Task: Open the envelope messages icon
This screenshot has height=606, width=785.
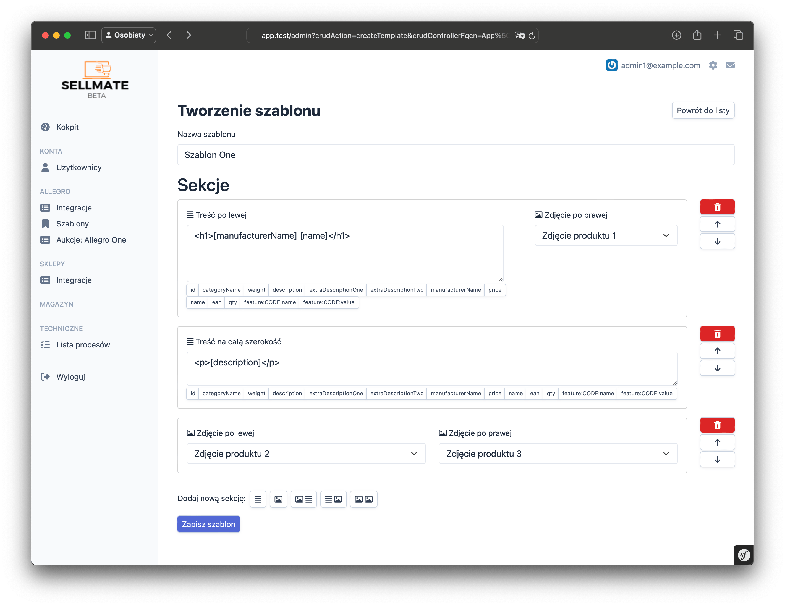Action: pyautogui.click(x=730, y=65)
